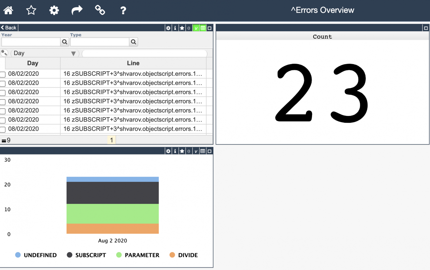Click the SUBSCRIPT dark bar segment
Image resolution: width=430 pixels, height=270 pixels.
113,193
